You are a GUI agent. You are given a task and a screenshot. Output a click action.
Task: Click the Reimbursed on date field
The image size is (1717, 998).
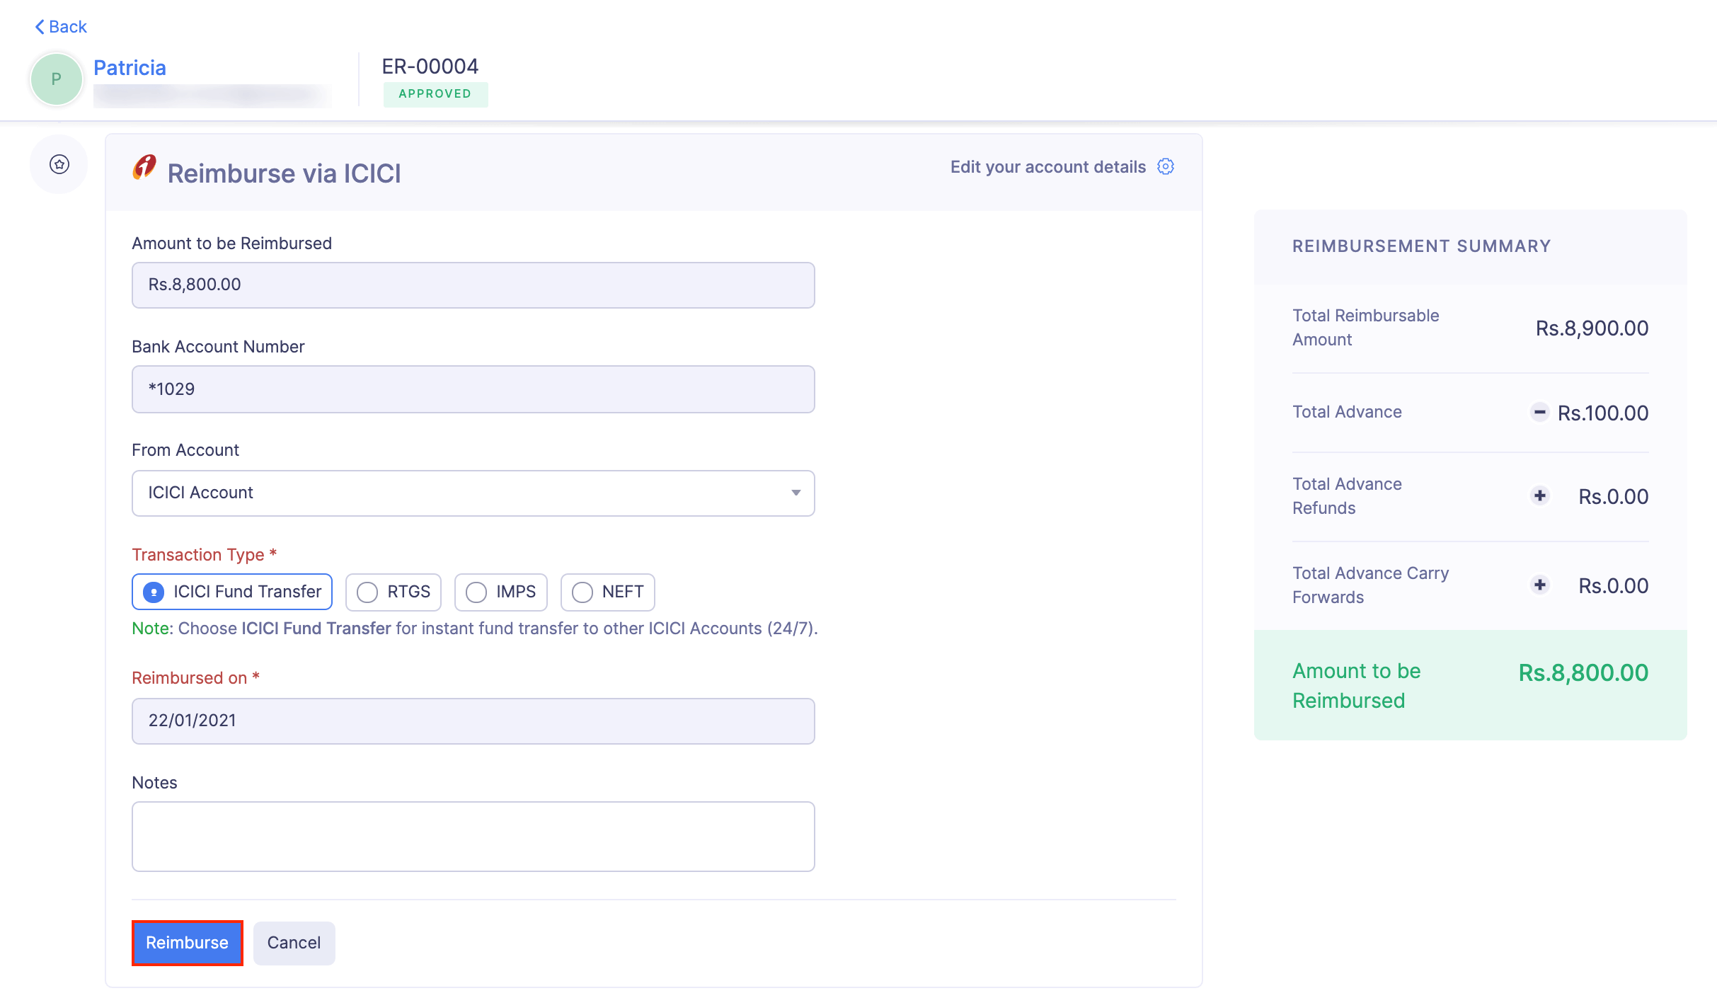[x=473, y=721]
